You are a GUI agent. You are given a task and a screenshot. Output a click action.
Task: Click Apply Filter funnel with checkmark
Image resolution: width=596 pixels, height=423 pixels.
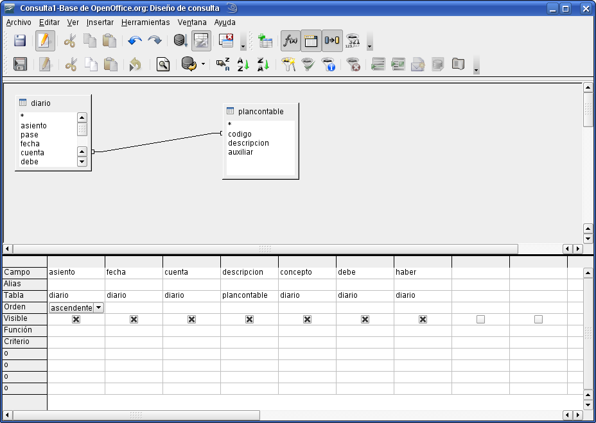coord(308,64)
